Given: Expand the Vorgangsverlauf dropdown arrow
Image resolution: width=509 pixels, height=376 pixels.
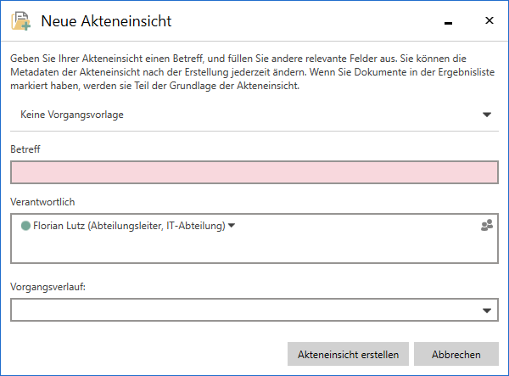Looking at the screenshot, I should coord(487,311).
